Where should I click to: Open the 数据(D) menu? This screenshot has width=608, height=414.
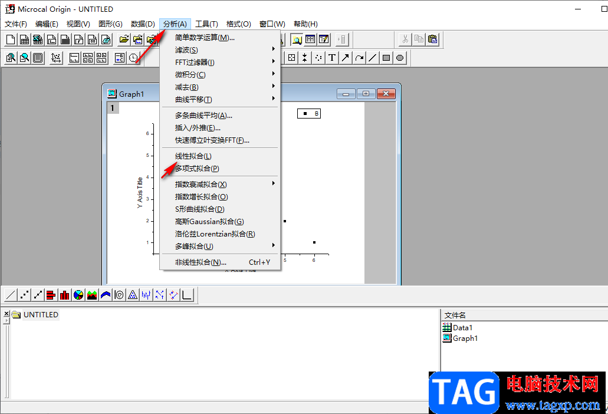click(143, 24)
